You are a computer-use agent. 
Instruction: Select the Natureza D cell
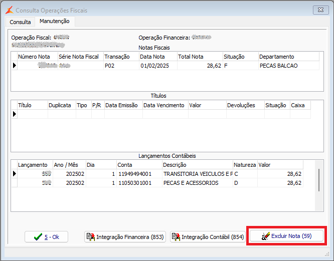(245, 183)
